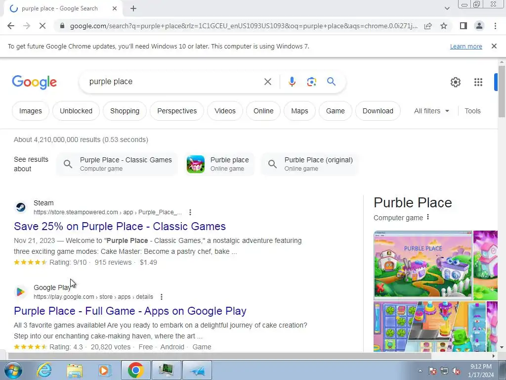Image resolution: width=506 pixels, height=380 pixels.
Task: Select the Game filter chip
Action: click(336, 111)
